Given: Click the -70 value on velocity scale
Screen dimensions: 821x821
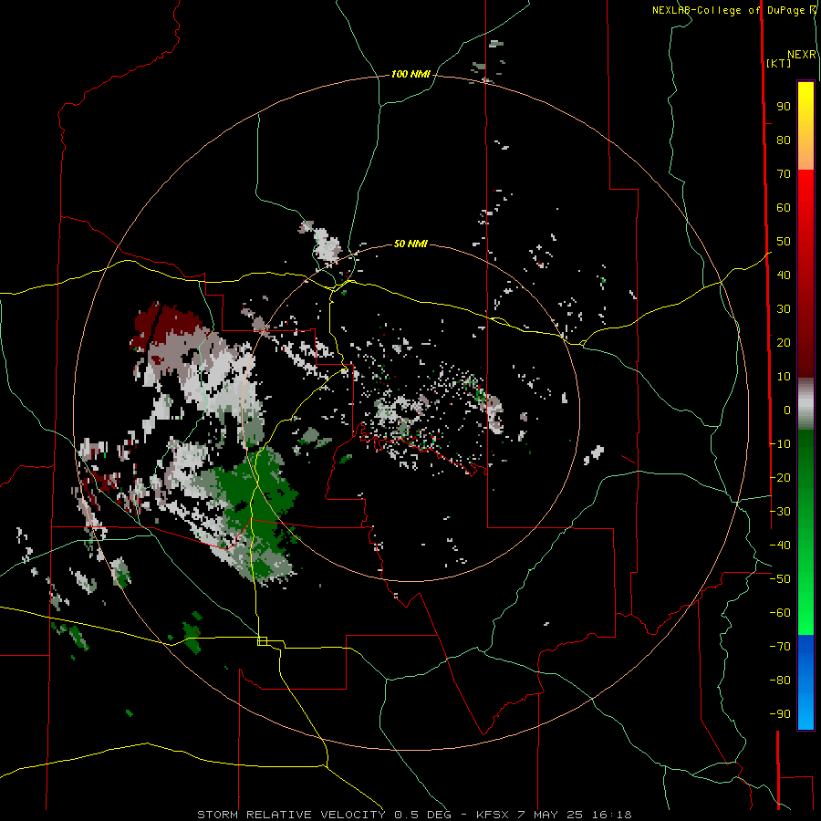Looking at the screenshot, I should pyautogui.click(x=780, y=647).
